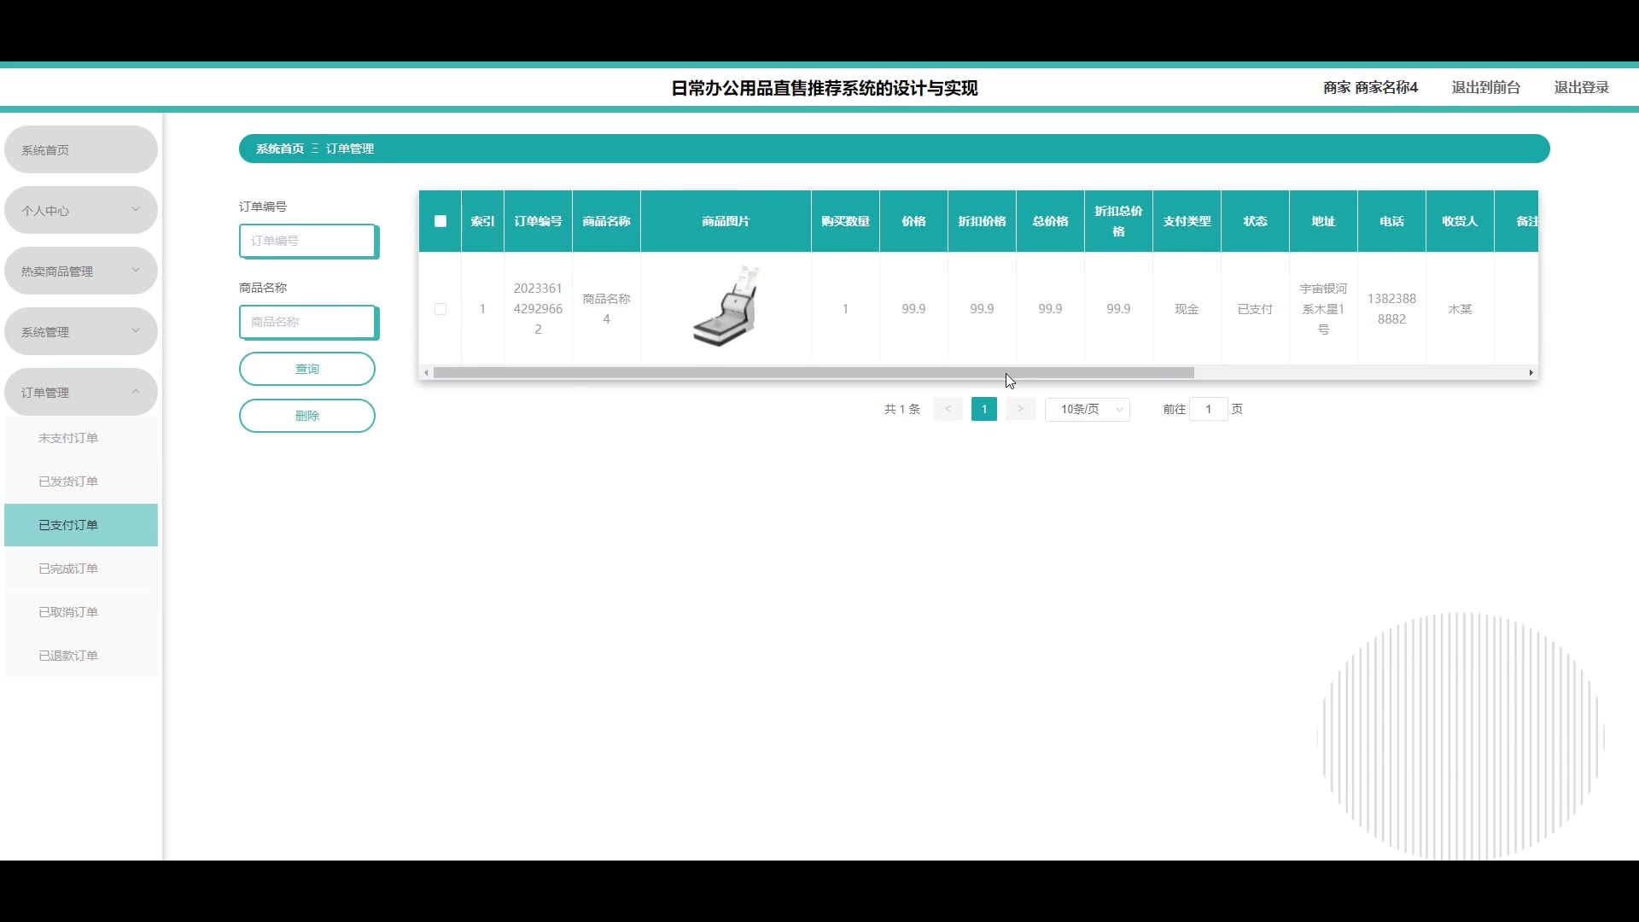The image size is (1639, 922).
Task: Expand 系统管理 sidebar menu
Action: (81, 332)
